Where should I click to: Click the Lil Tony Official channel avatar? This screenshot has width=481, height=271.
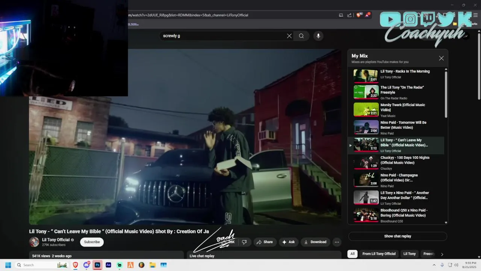34,242
